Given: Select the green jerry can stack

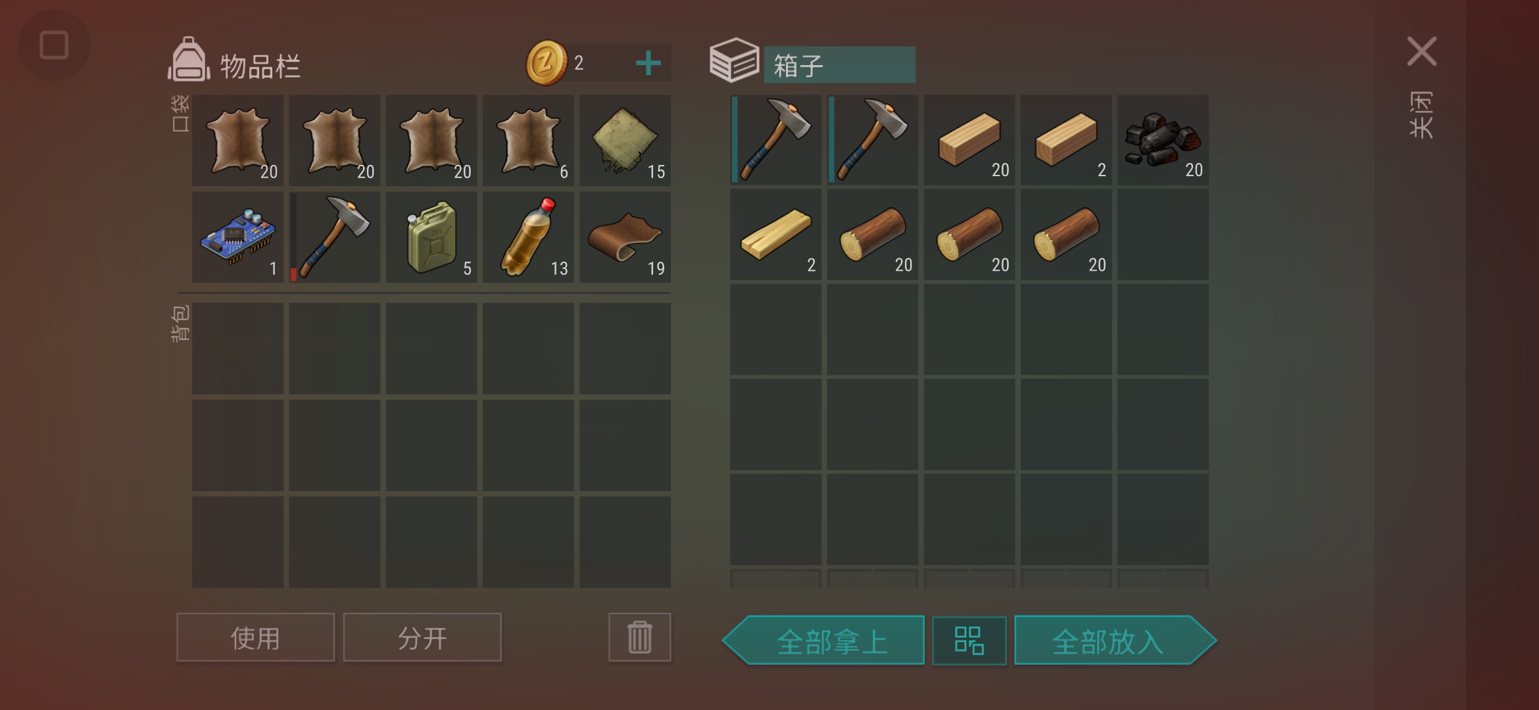Looking at the screenshot, I should (x=431, y=237).
